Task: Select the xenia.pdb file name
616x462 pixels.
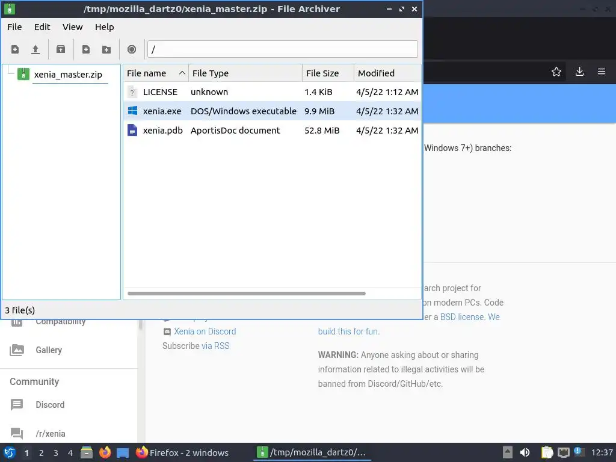Action: click(x=162, y=131)
